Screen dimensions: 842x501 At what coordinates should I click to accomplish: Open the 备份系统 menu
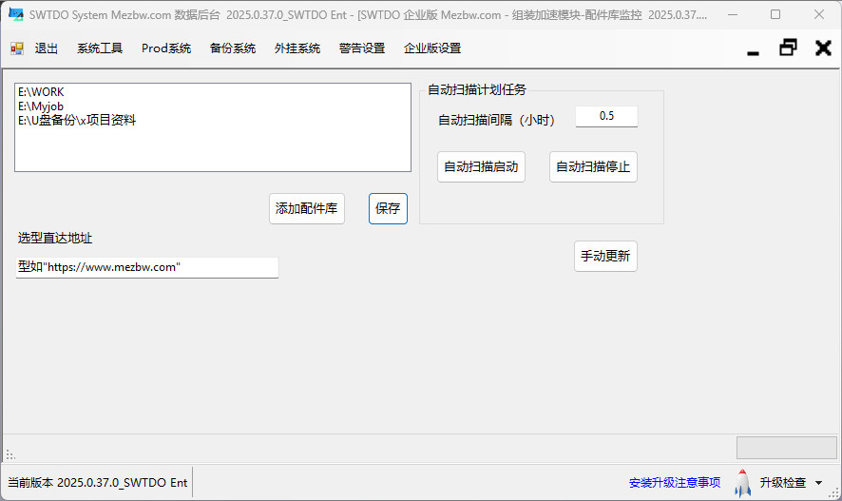(233, 48)
